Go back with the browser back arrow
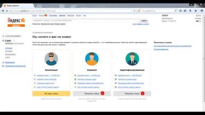The width and height of the screenshot is (205, 115). [x=3, y=11]
